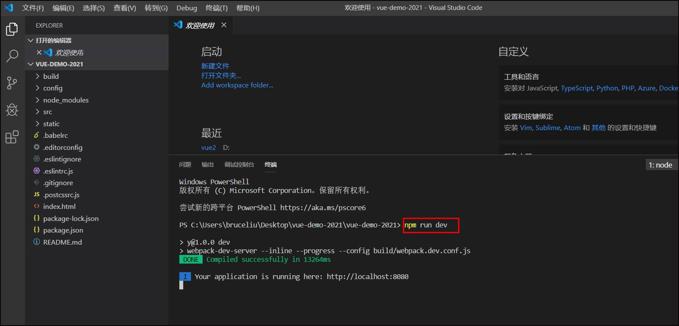Click the EXPLORER panel header
Screen dimensions: 679x326
click(49, 25)
